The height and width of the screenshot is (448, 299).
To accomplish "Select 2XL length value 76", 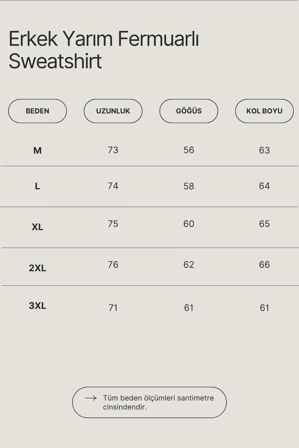I will tap(113, 265).
